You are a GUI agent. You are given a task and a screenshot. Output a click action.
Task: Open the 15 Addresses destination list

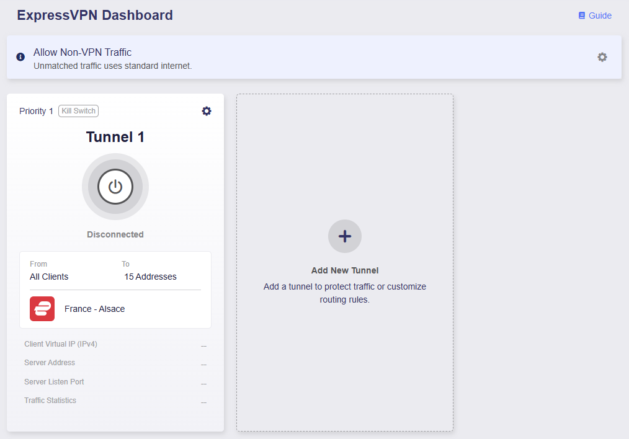coord(150,277)
